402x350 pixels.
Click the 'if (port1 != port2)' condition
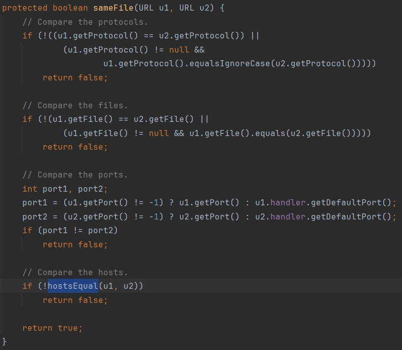click(x=70, y=231)
